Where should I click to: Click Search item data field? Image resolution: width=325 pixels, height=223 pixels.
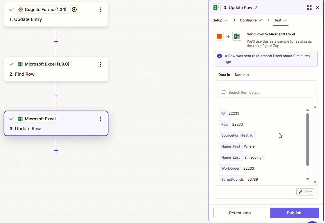[x=266, y=92]
